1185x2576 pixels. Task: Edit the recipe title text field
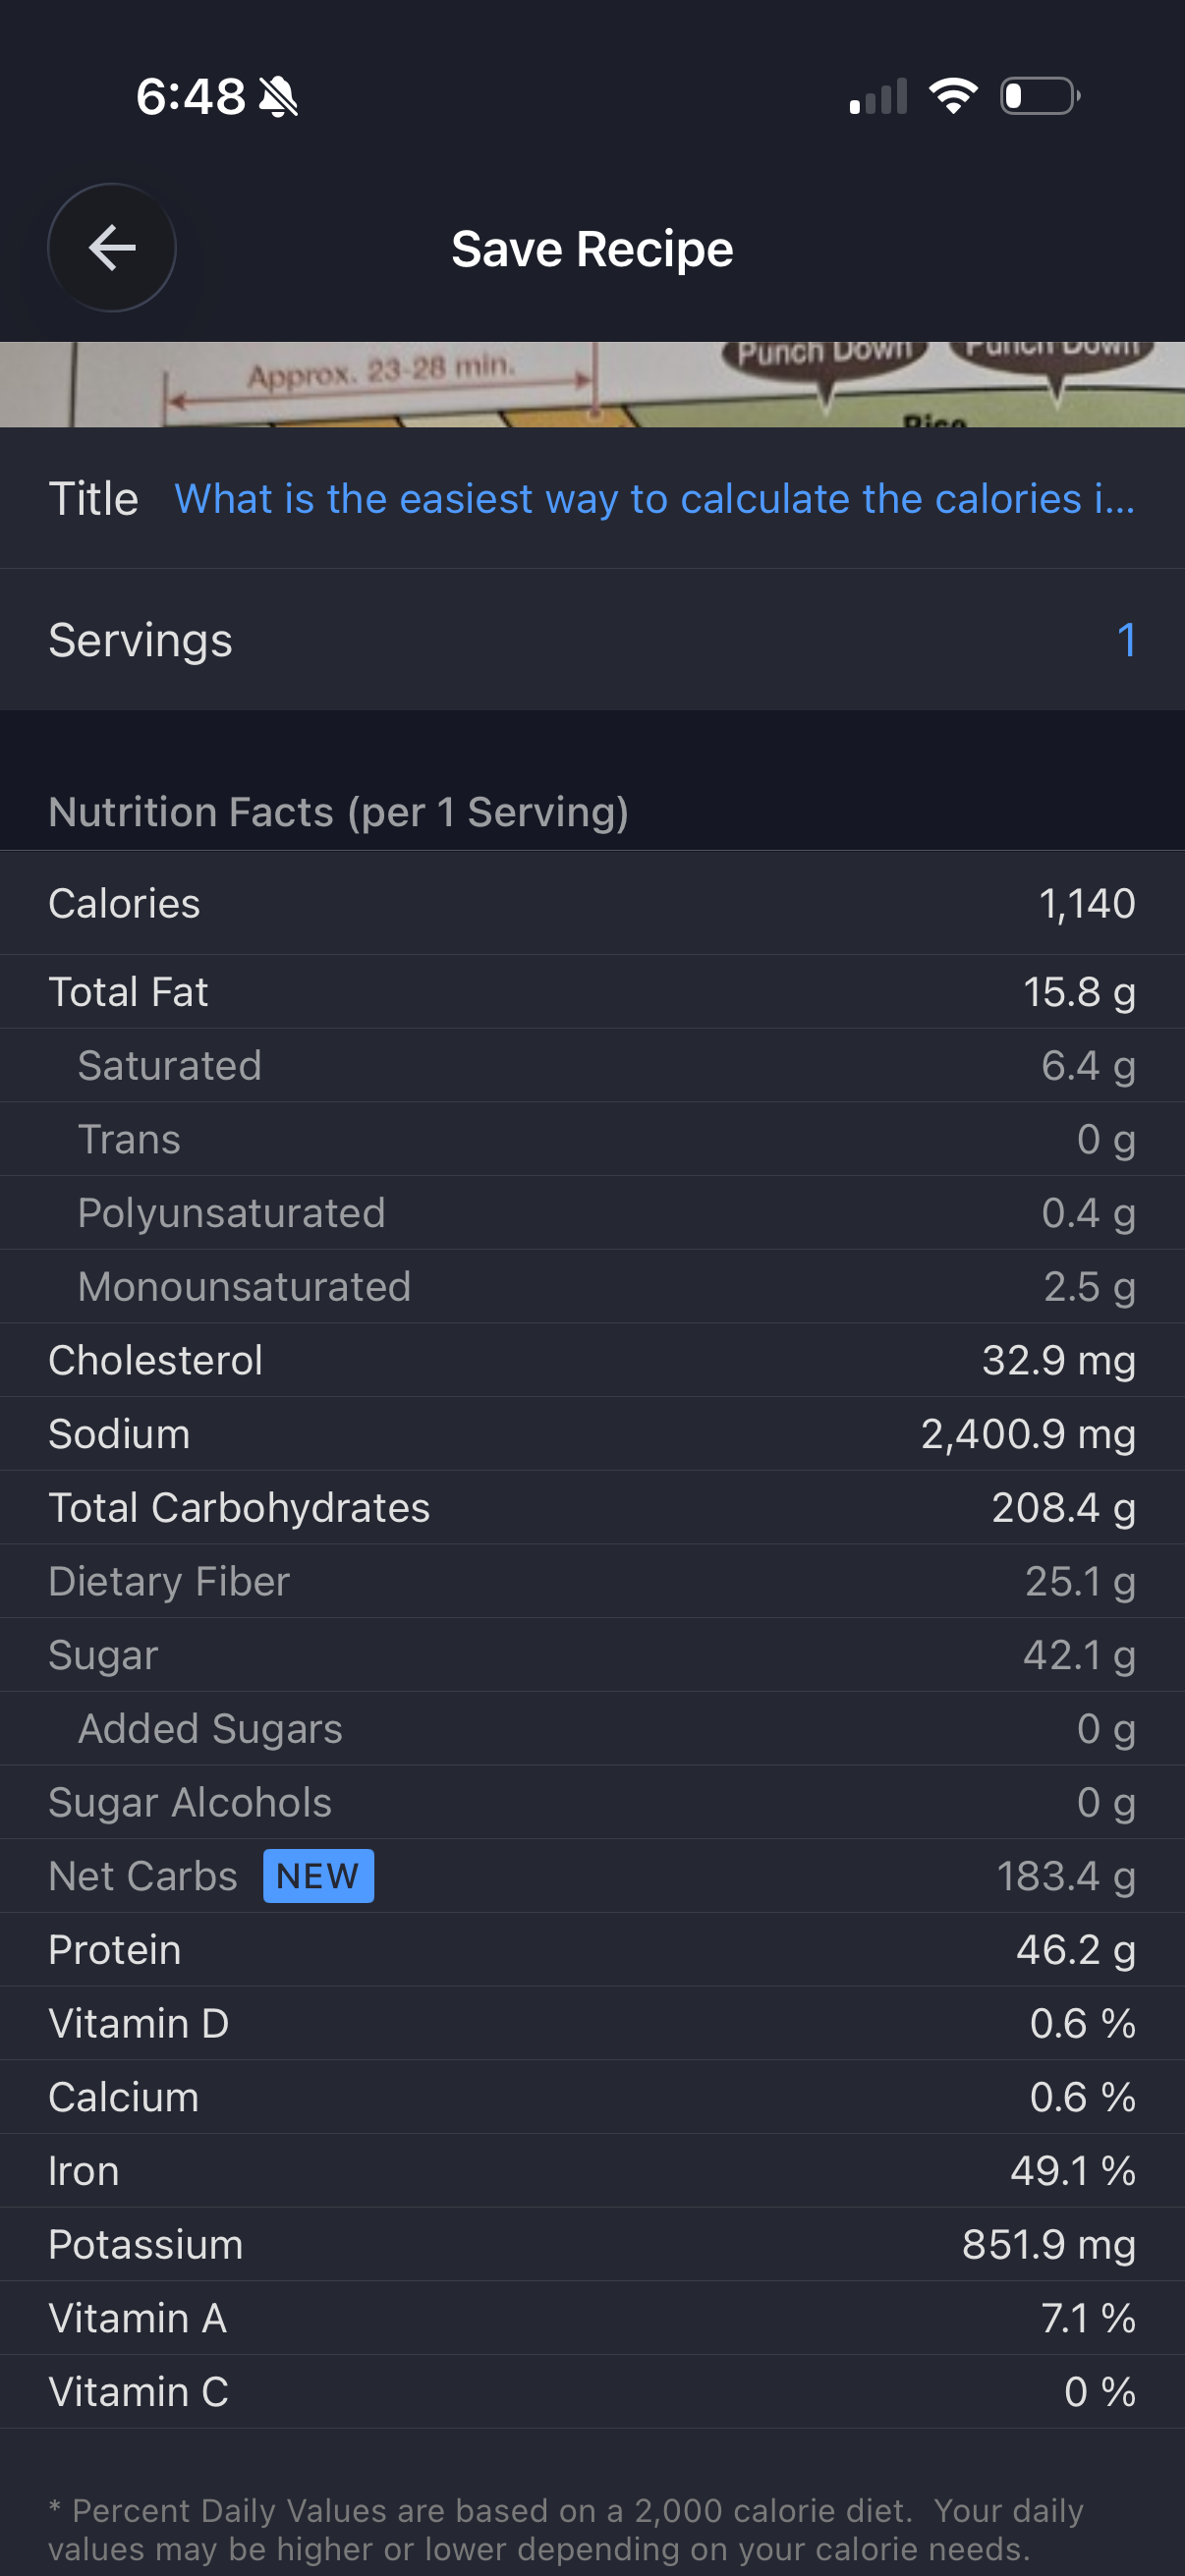[x=655, y=498]
